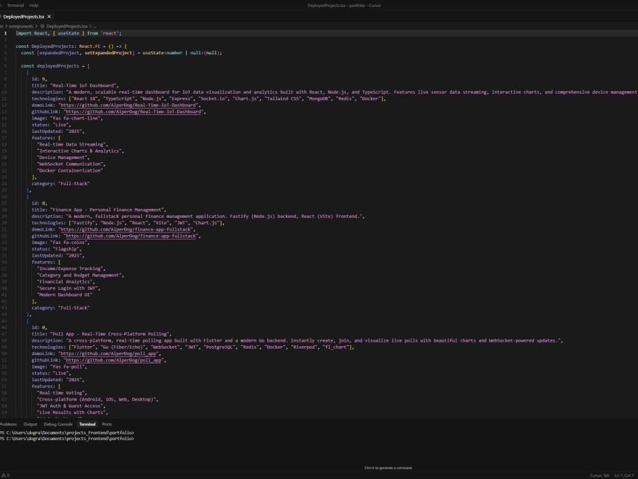638x479 pixels.
Task: Click the "fas fa-poll" image value
Action: click(68, 367)
